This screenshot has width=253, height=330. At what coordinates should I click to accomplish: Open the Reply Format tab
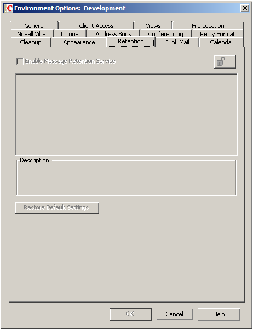pos(217,34)
